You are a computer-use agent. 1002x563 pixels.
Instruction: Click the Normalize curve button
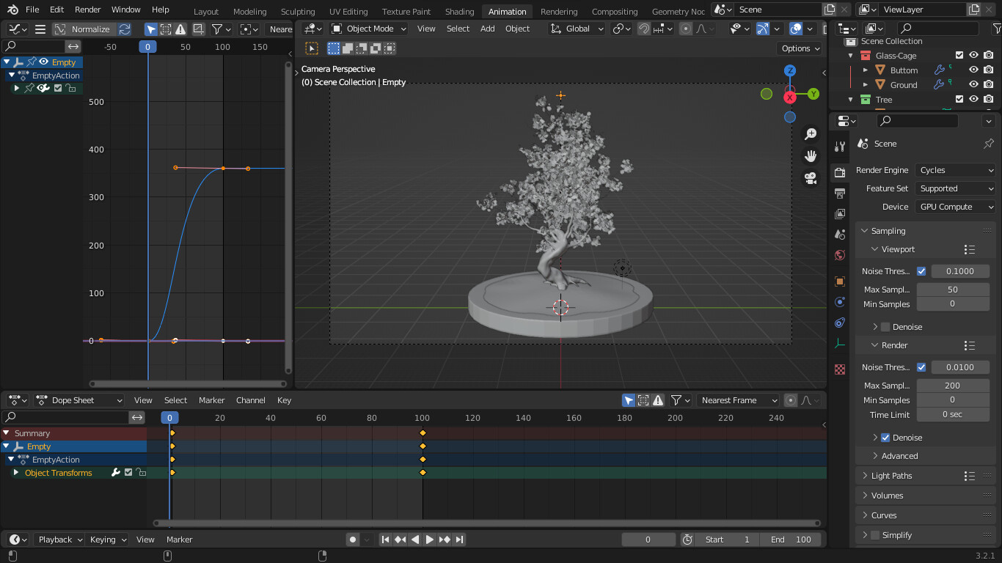[x=83, y=29]
